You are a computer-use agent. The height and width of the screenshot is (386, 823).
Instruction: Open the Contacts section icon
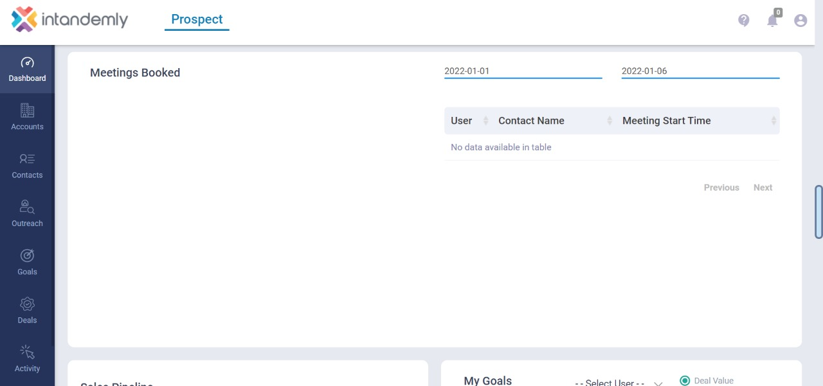(x=27, y=159)
